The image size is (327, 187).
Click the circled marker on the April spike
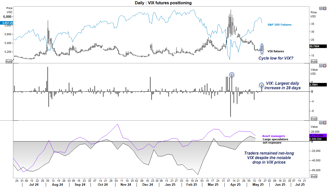click(x=232, y=75)
